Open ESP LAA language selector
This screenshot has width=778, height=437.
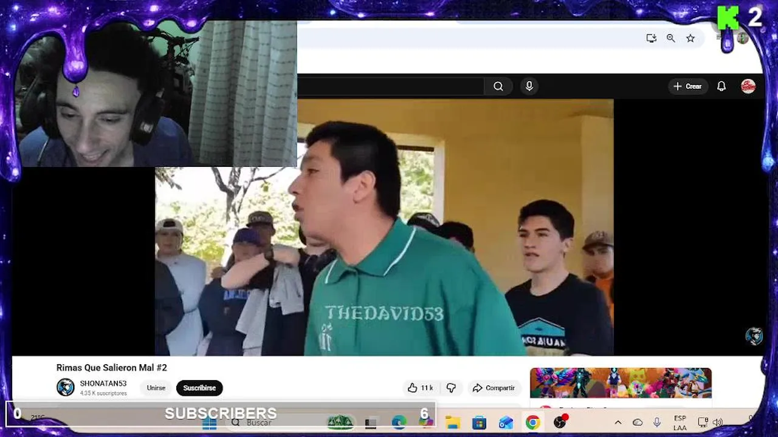680,423
